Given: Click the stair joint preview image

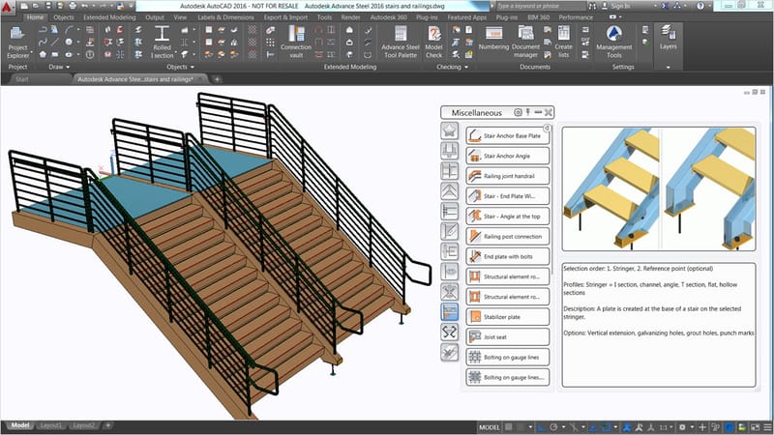Looking at the screenshot, I should point(659,188).
